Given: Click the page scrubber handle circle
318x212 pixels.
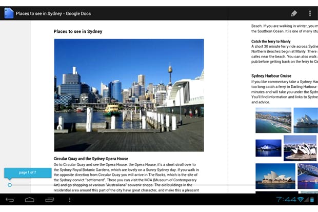Looking at the screenshot, I should pos(10,185).
